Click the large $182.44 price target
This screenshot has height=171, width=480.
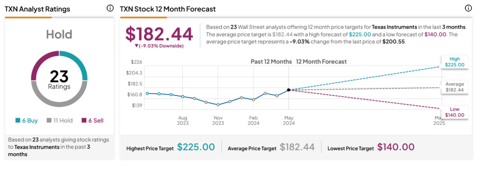pos(159,34)
